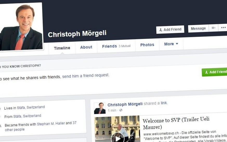This screenshot has height=142, width=227.
Task: Click the globe public-visibility icon
Action: tap(121, 110)
